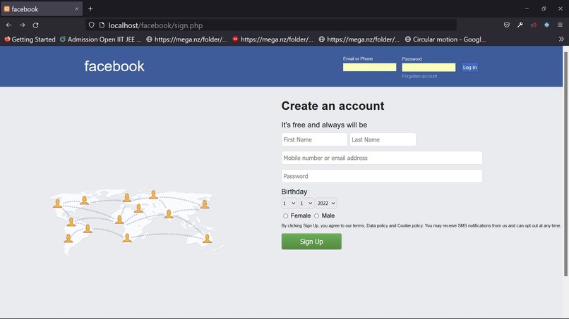Open the birthday month dropdown
The width and height of the screenshot is (569, 319).
(x=306, y=203)
